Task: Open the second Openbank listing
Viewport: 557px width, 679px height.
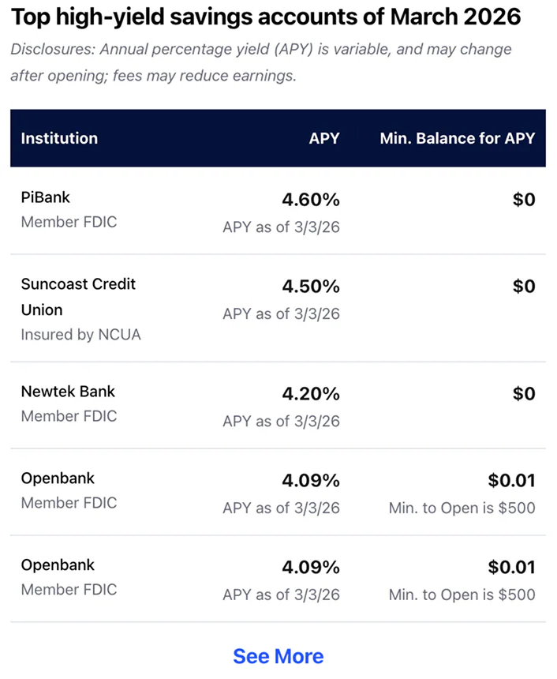Action: click(x=58, y=565)
